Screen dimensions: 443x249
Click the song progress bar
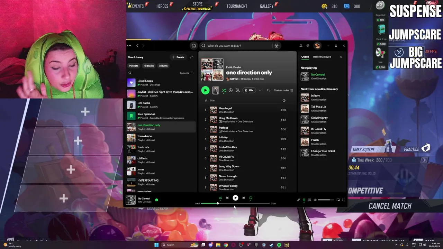click(x=235, y=203)
